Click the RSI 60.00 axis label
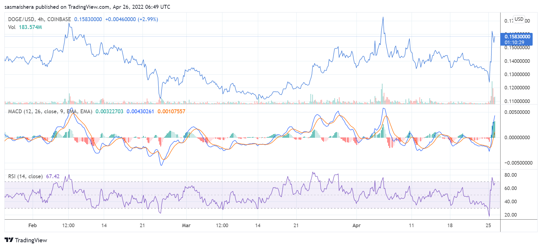The height and width of the screenshot is (248, 542). coord(511,188)
